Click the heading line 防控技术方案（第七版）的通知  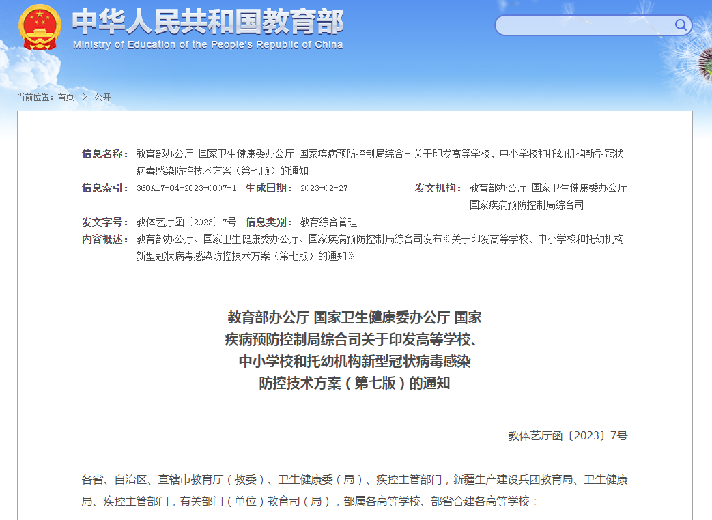355,383
